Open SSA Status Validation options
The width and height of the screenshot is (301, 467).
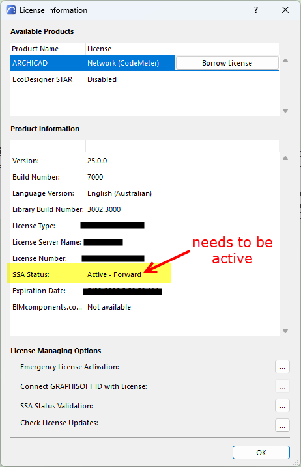tap(282, 406)
